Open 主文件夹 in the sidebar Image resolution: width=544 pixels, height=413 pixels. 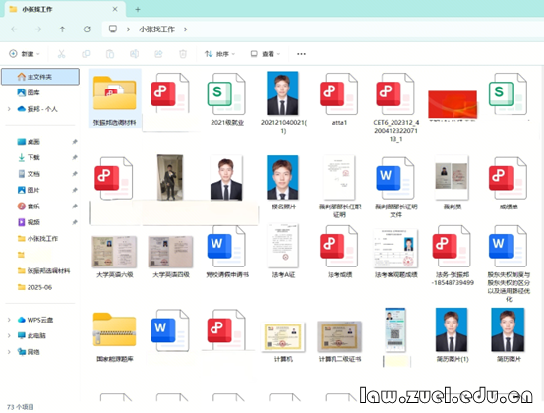(x=40, y=77)
